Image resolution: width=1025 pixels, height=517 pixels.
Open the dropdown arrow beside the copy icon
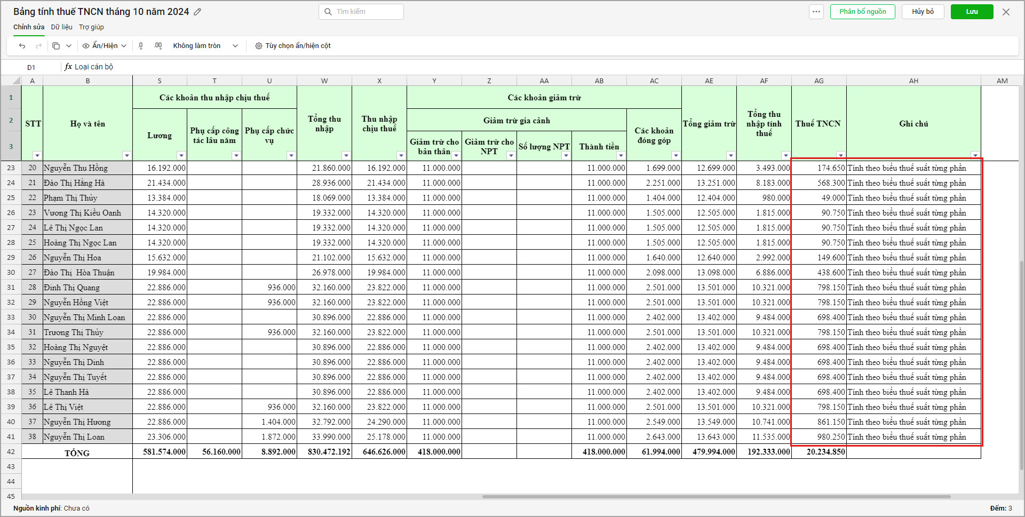pyautogui.click(x=68, y=46)
